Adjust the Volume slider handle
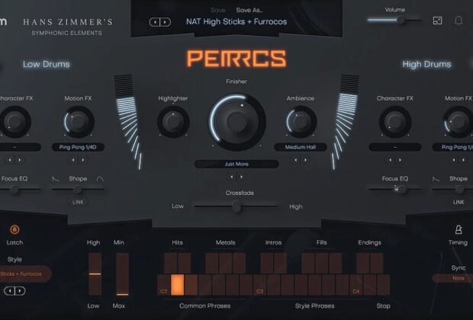 pyautogui.click(x=401, y=21)
